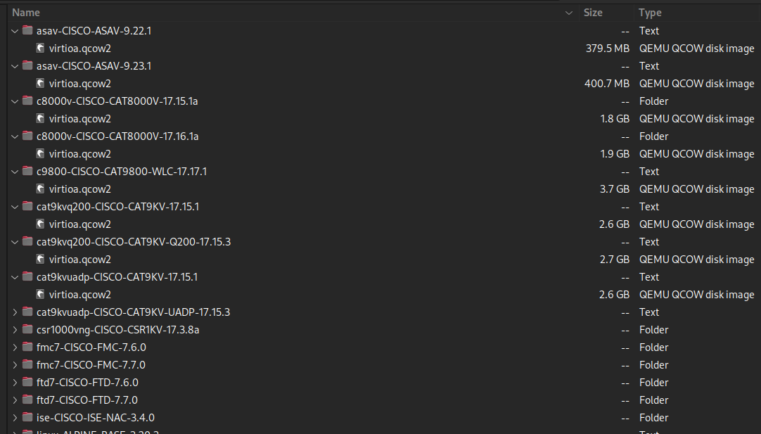
Task: Click folder icon for asav-CISCO-ASAV-9.22.1
Action: (x=27, y=31)
